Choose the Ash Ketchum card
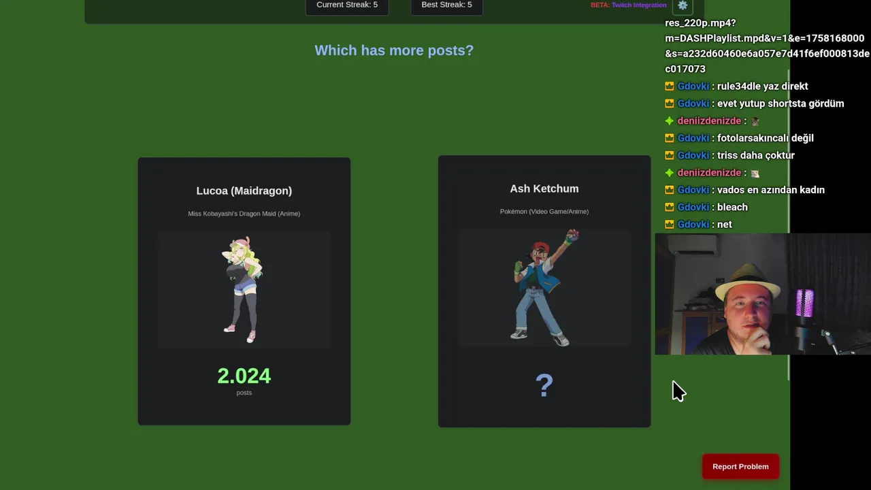The height and width of the screenshot is (490, 871). click(544, 291)
